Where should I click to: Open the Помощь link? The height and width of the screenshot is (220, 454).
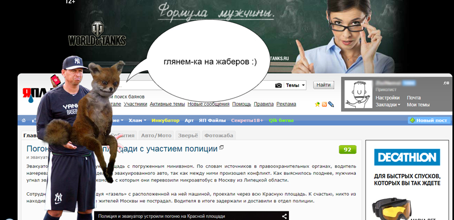pos(242,104)
